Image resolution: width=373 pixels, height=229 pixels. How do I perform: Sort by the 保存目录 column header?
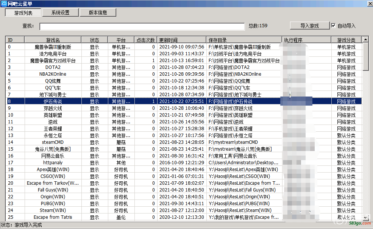[x=244, y=40]
